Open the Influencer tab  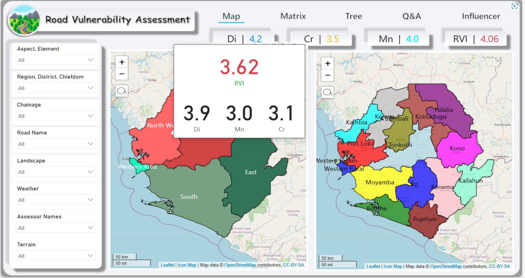point(481,16)
